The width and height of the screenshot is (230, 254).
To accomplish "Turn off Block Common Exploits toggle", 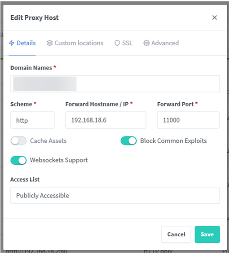I will tap(128, 140).
